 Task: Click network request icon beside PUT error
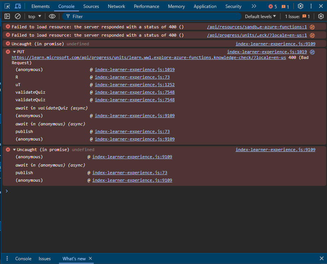point(312,52)
